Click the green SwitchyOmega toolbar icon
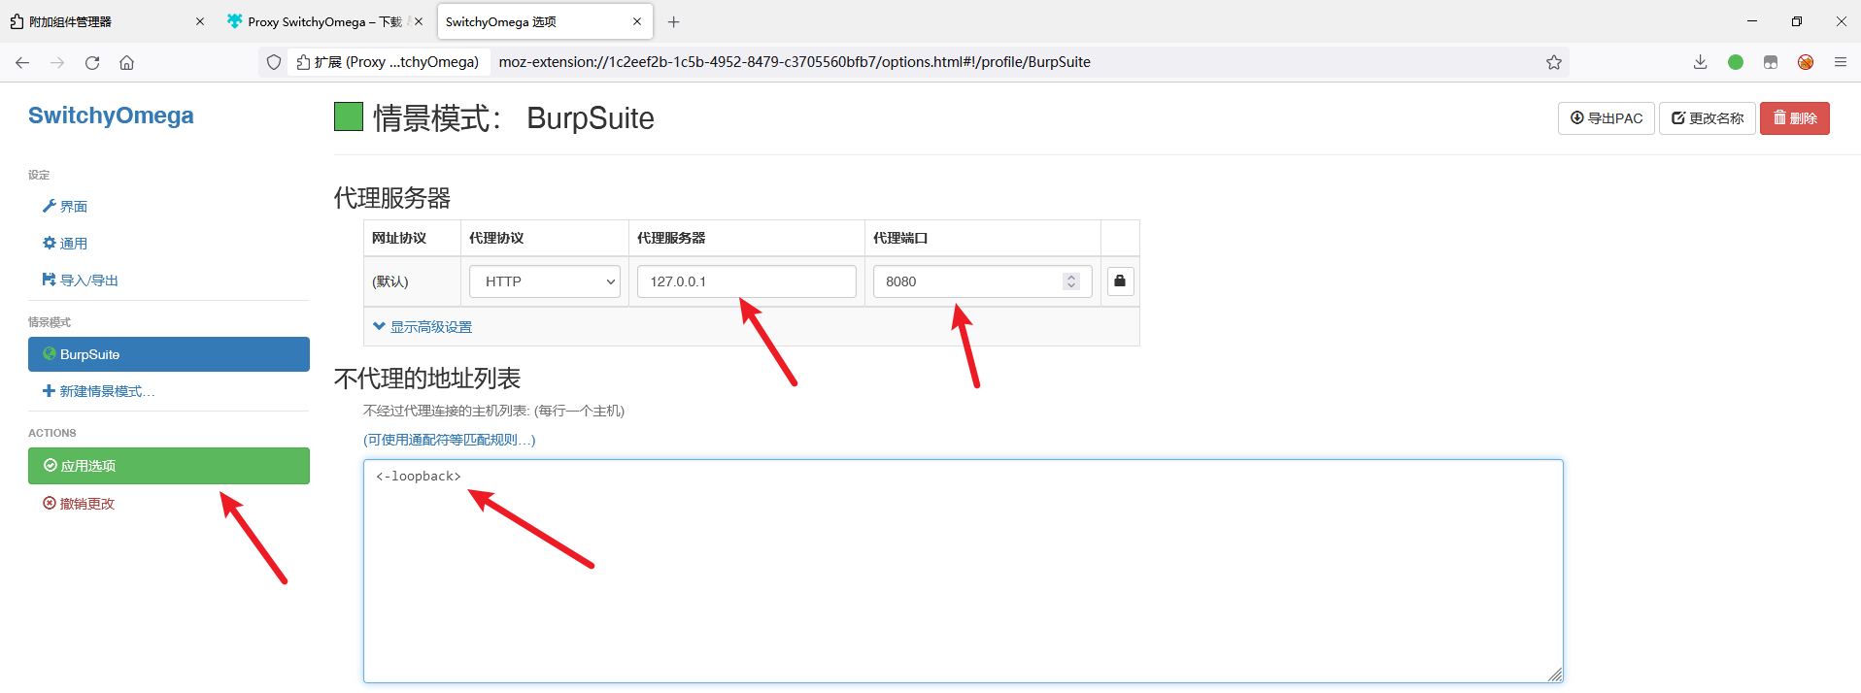1861x693 pixels. click(x=1736, y=62)
